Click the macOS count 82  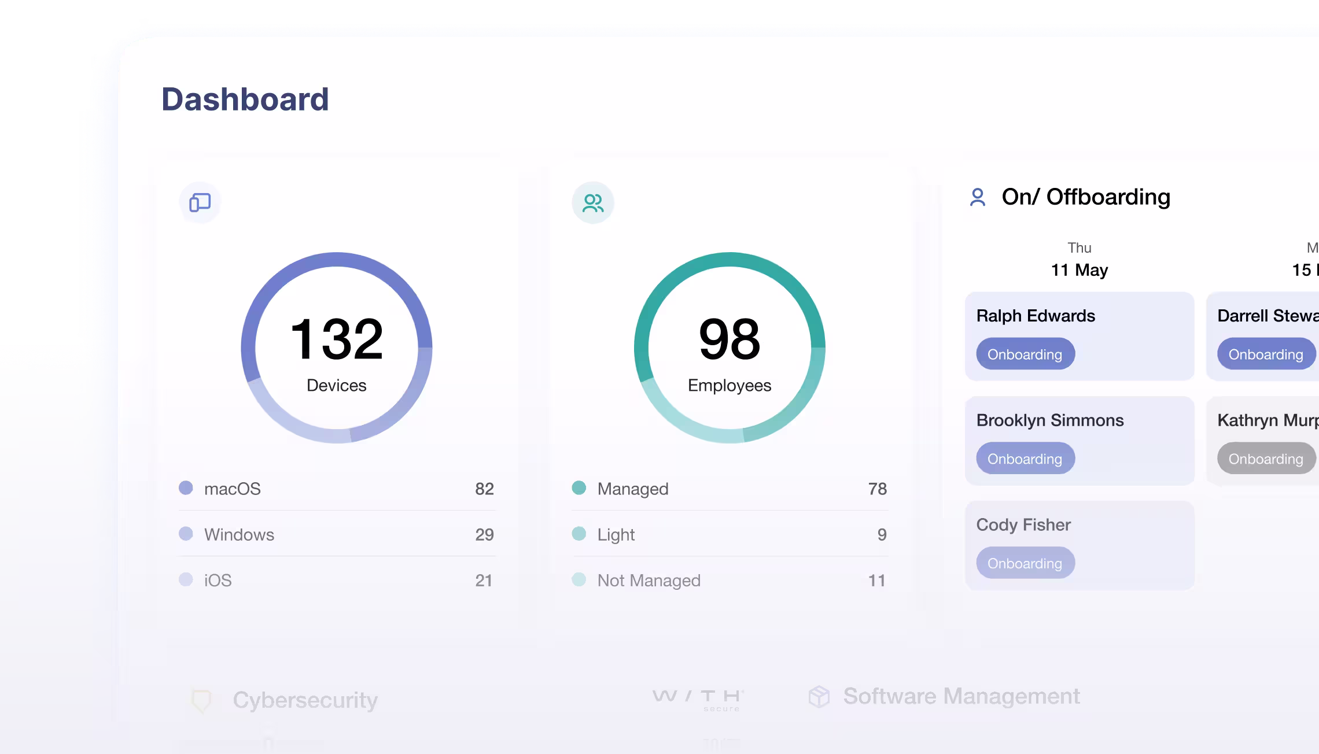pyautogui.click(x=484, y=489)
